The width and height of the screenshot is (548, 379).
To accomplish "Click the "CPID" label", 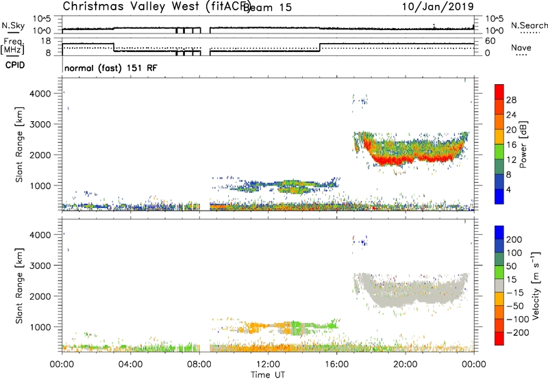I will [x=15, y=65].
